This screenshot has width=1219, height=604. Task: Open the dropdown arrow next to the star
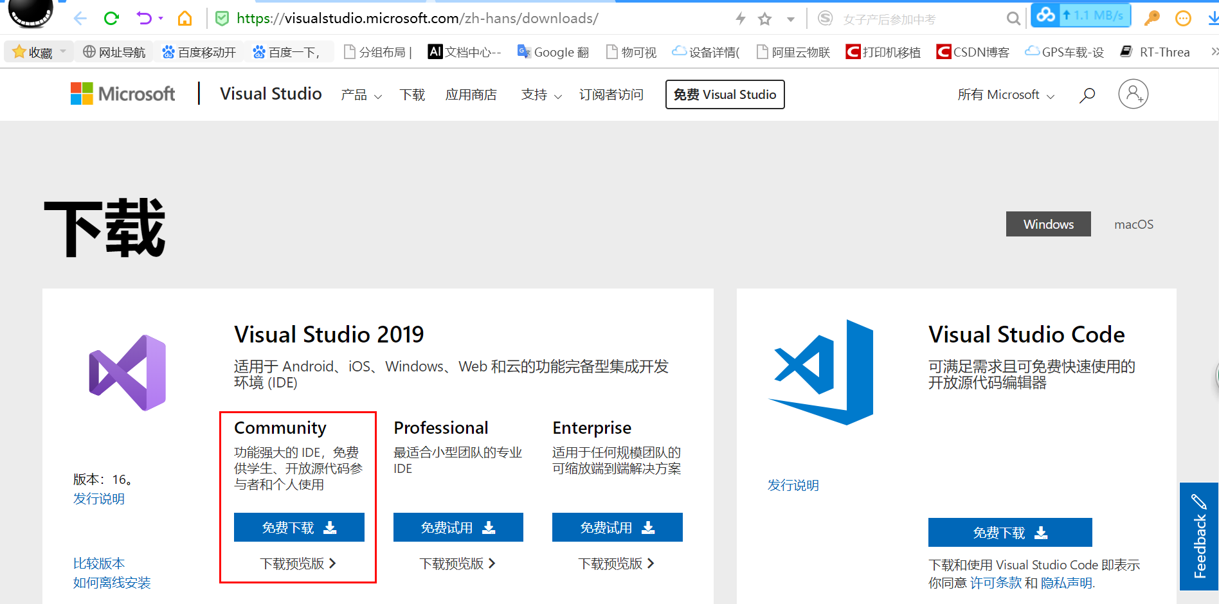791,19
